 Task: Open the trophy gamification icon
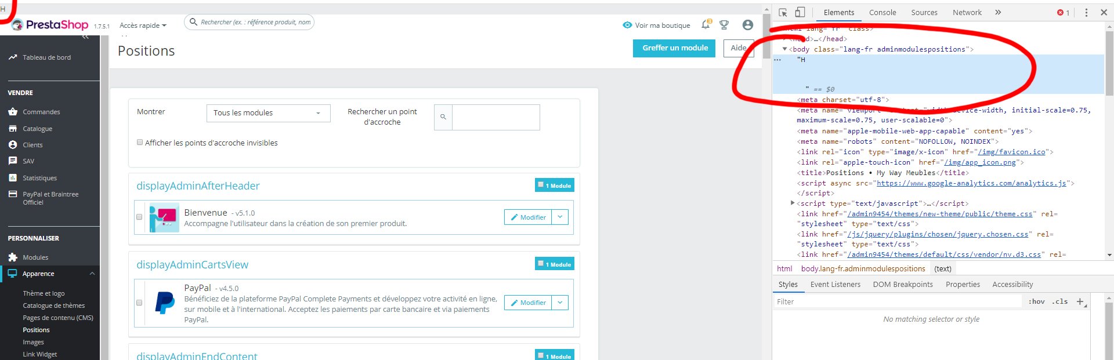pos(724,25)
